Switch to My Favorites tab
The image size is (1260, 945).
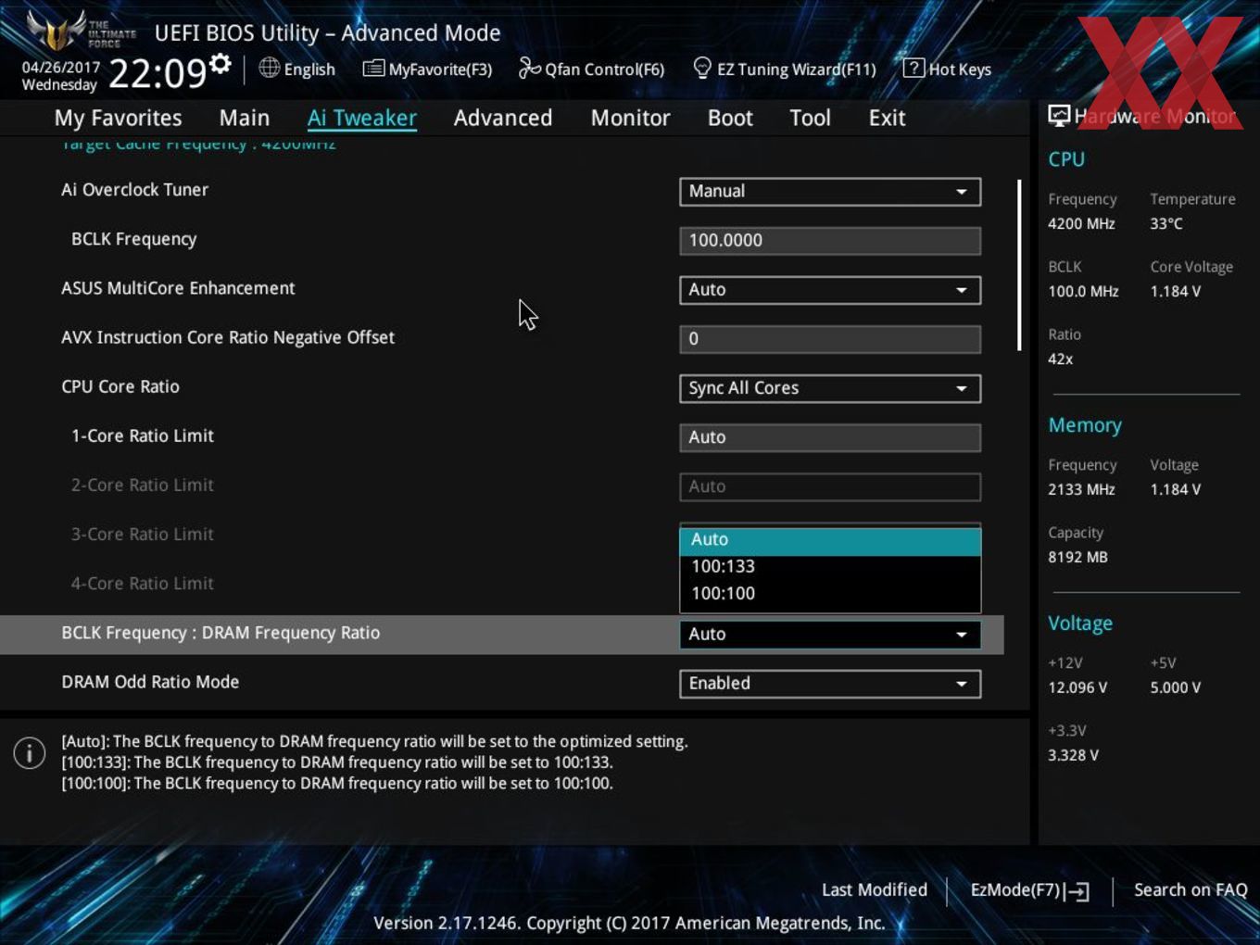(x=118, y=118)
